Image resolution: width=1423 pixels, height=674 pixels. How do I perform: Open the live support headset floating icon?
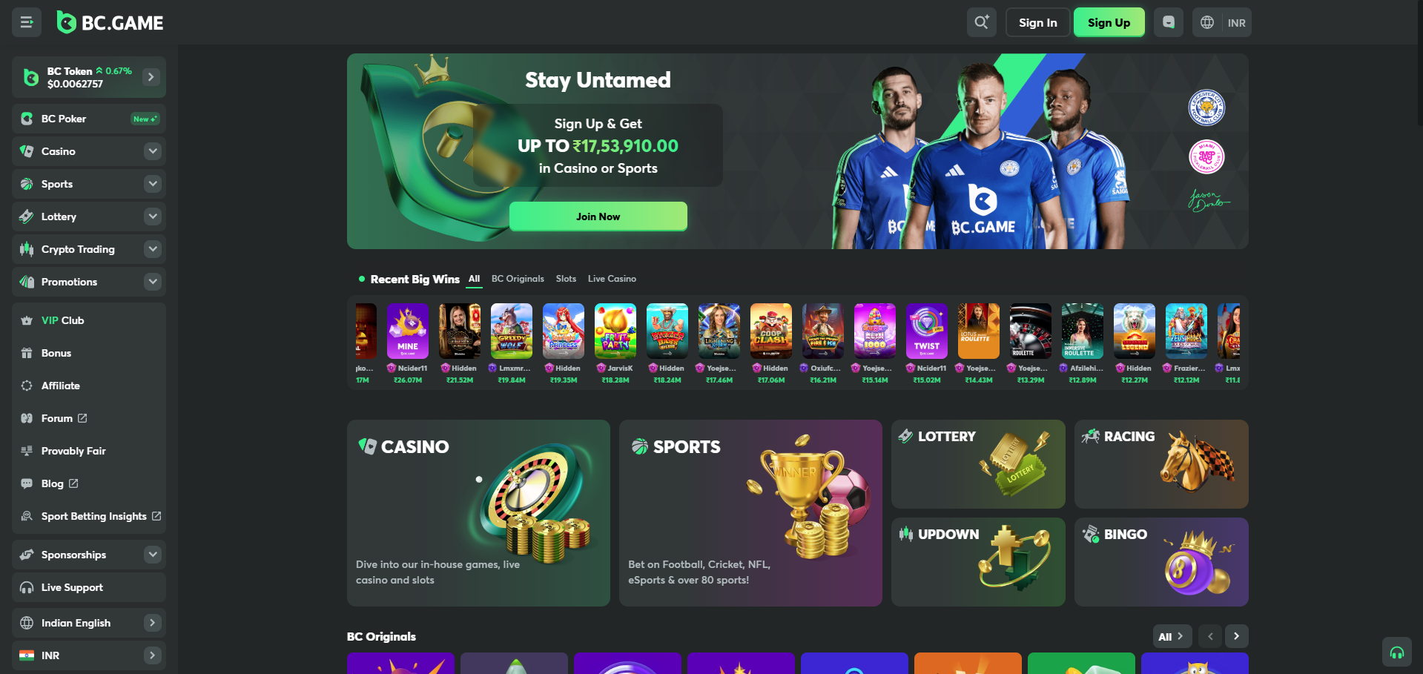[x=1397, y=652]
